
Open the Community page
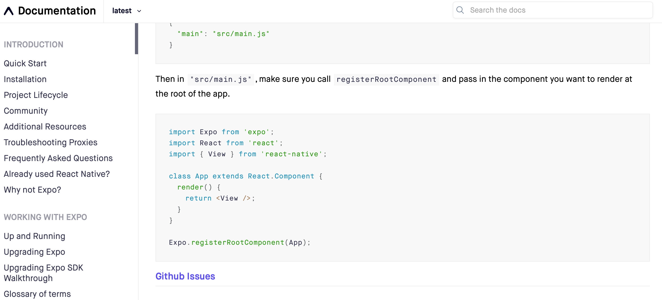coord(26,111)
